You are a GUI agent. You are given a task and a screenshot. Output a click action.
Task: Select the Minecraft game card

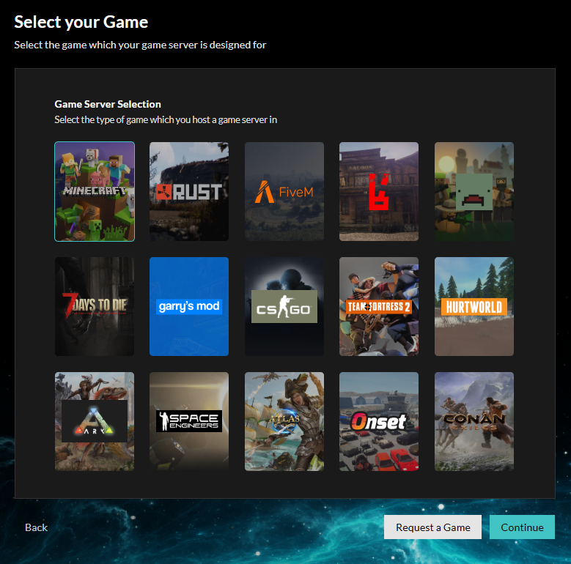pos(95,191)
